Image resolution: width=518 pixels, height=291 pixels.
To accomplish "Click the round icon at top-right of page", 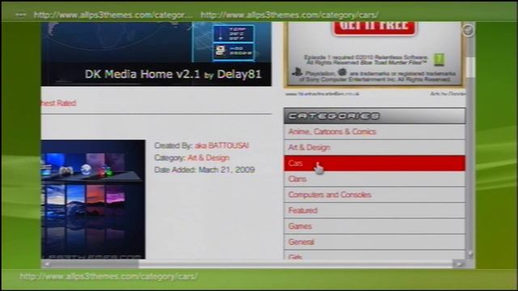I will click(468, 31).
